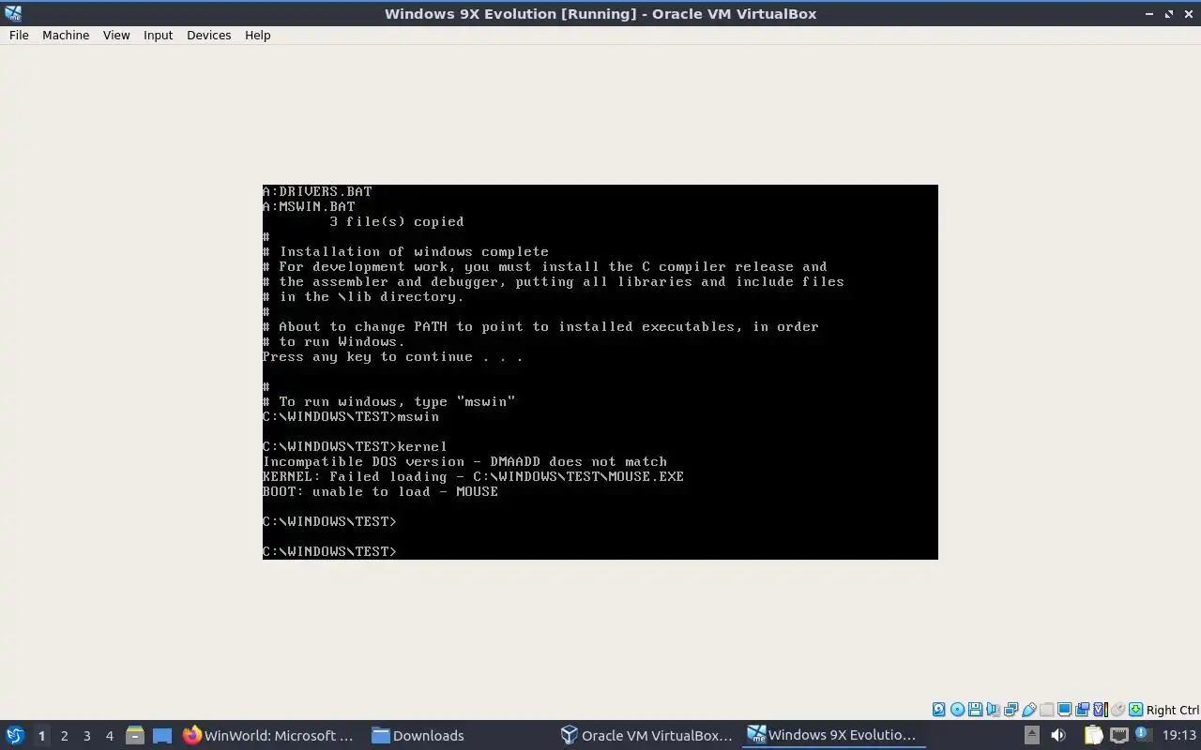
Task: Switch to virtual desktop 2
Action: 64,736
